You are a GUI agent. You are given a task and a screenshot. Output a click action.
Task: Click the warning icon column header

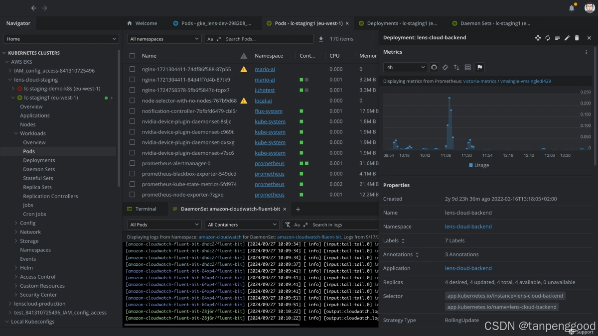(244, 56)
